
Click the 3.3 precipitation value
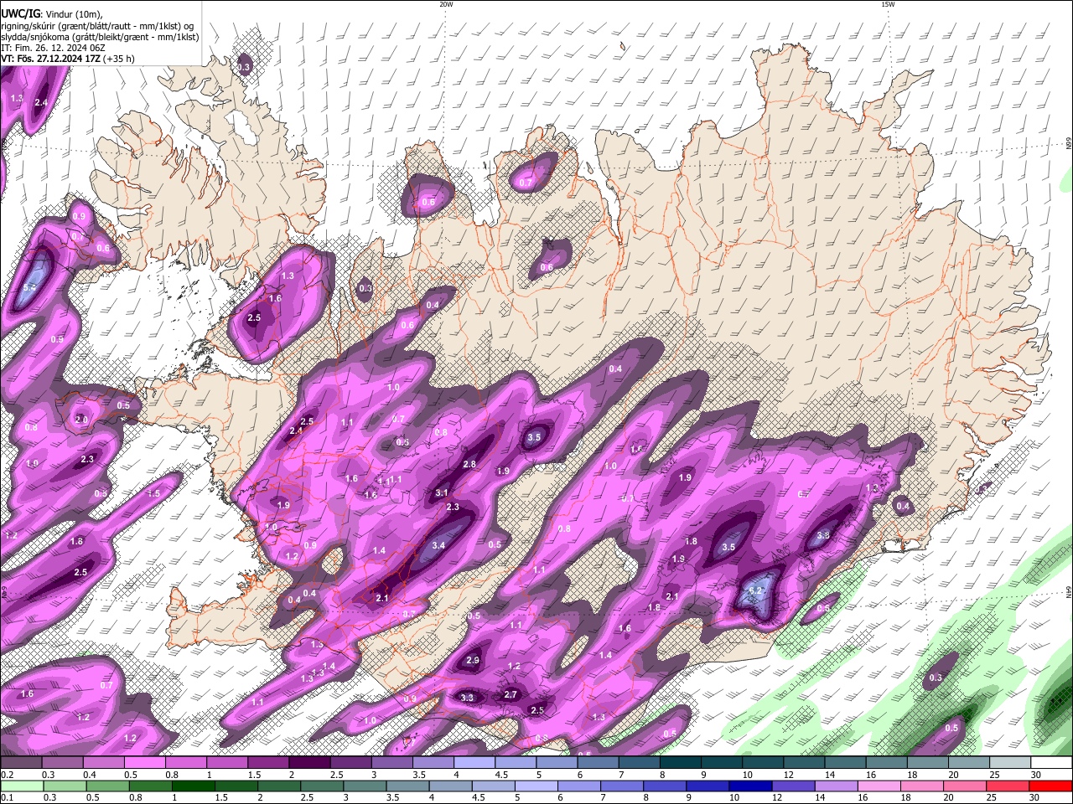[x=467, y=698]
